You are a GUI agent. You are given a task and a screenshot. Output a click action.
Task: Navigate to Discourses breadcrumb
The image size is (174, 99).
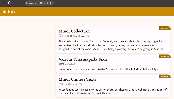31,3
